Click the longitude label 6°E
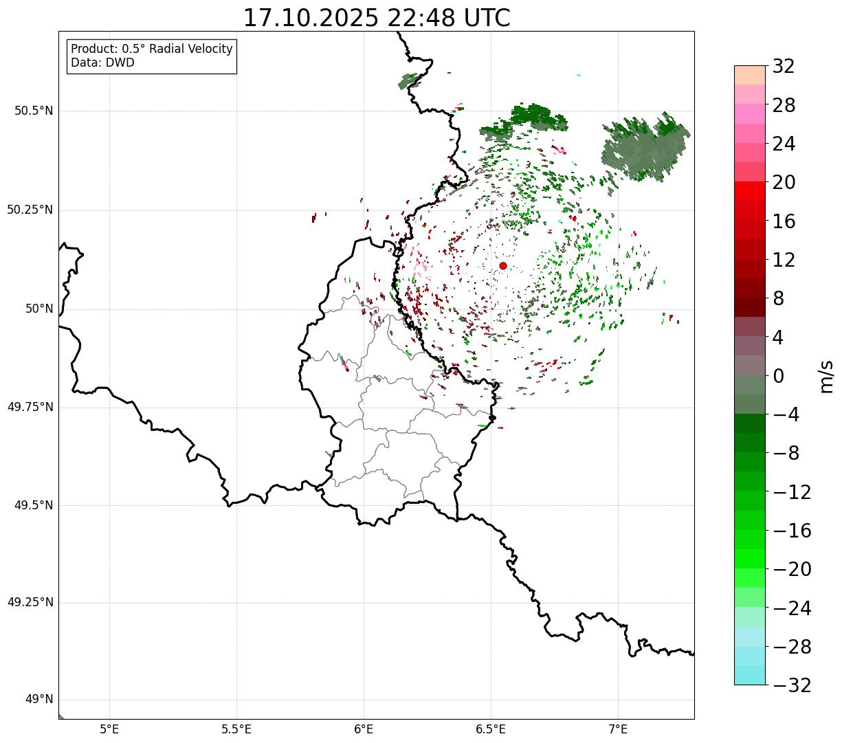This screenshot has height=743, width=842. pos(364,729)
